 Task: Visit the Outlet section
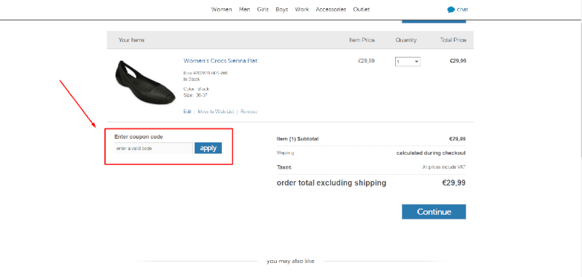(361, 10)
